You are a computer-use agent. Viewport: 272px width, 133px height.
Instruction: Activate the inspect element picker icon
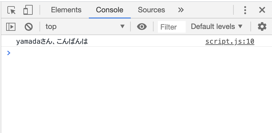pyautogui.click(x=11, y=10)
